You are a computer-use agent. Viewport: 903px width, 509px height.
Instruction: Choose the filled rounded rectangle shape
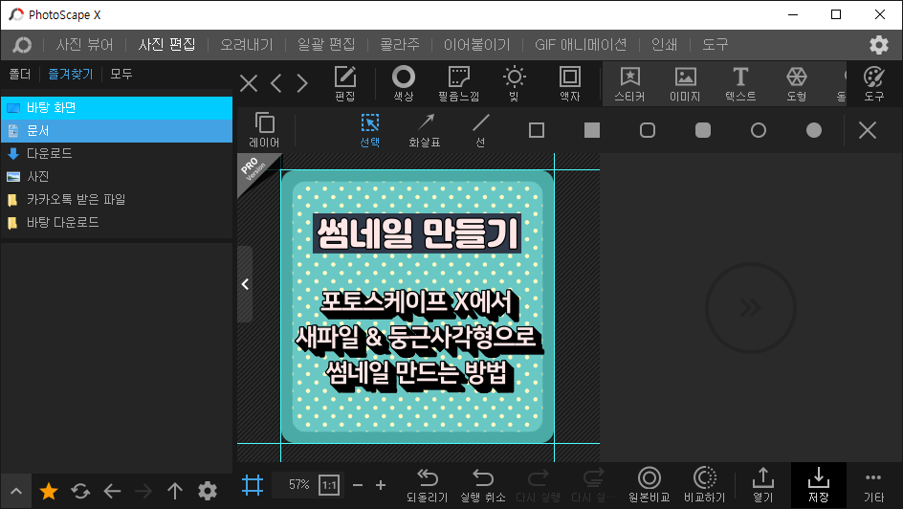(x=703, y=130)
